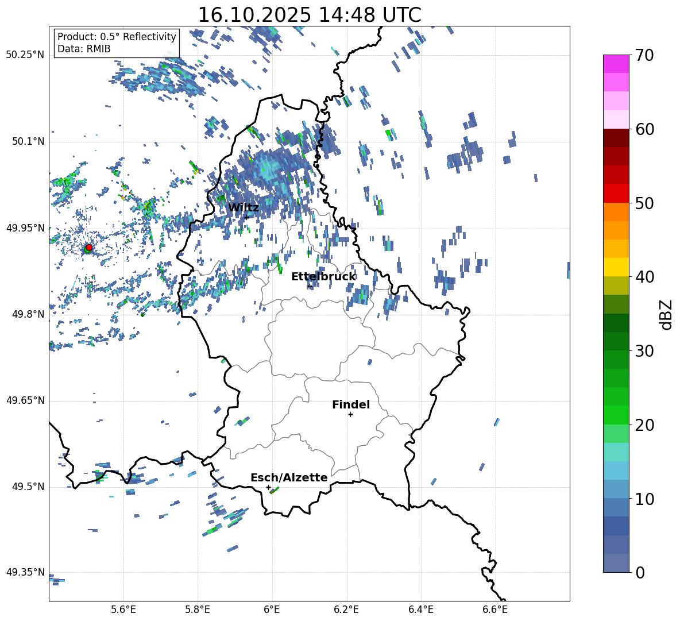Screen dimensions: 680x621
Task: Click the cross marker under Ettelbruck
Action: 310,286
